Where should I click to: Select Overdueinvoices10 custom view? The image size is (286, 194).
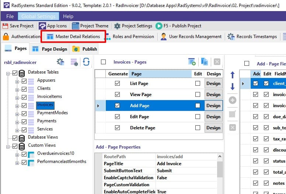click(x=56, y=153)
